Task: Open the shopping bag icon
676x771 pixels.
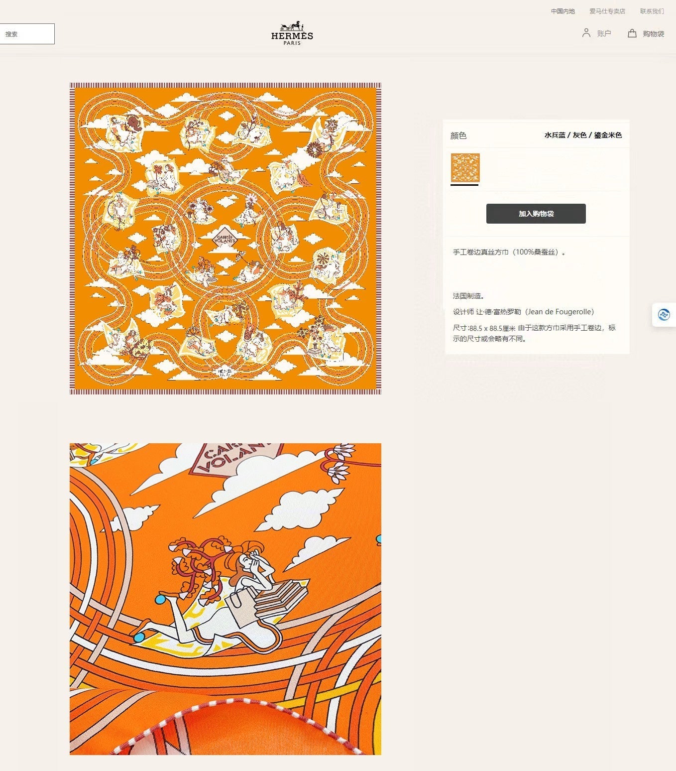Action: 632,33
